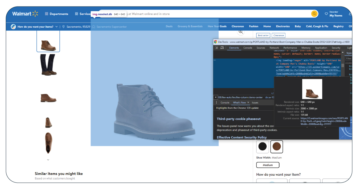358x189 pixels.
Task: Close the What's New drawer tab
Action: pos(248,103)
